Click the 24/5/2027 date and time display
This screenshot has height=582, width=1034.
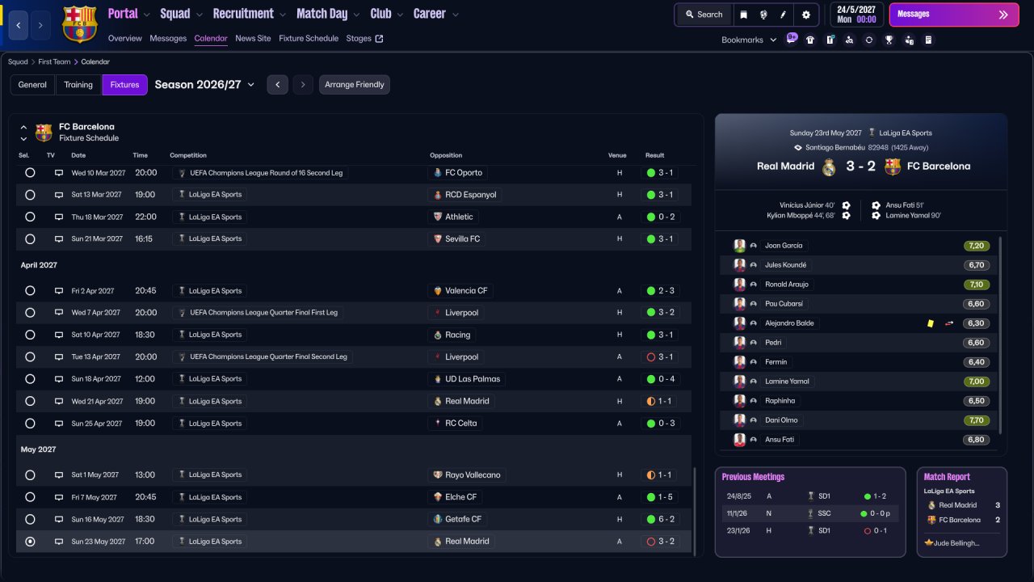tap(856, 15)
